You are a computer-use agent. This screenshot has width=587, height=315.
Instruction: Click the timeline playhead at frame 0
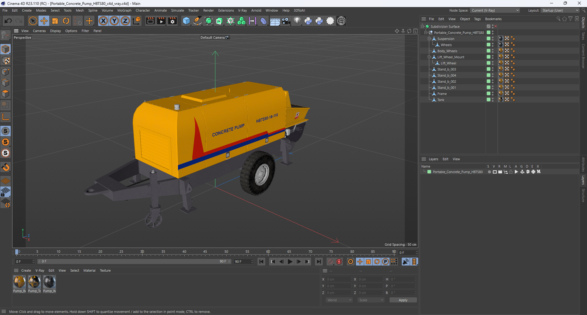(17, 252)
